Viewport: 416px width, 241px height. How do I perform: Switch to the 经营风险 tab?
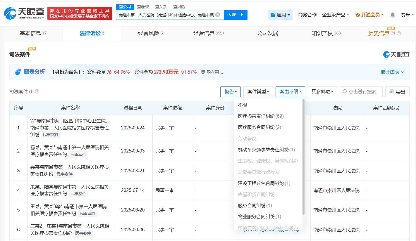150,33
